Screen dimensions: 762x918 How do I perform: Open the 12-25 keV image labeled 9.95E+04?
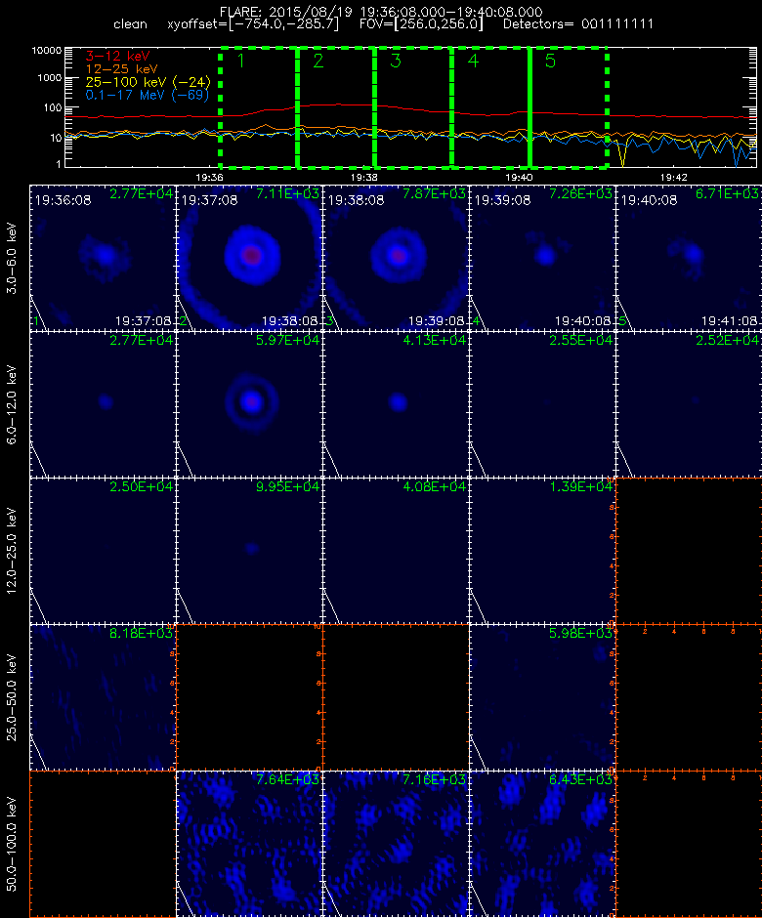(x=249, y=551)
